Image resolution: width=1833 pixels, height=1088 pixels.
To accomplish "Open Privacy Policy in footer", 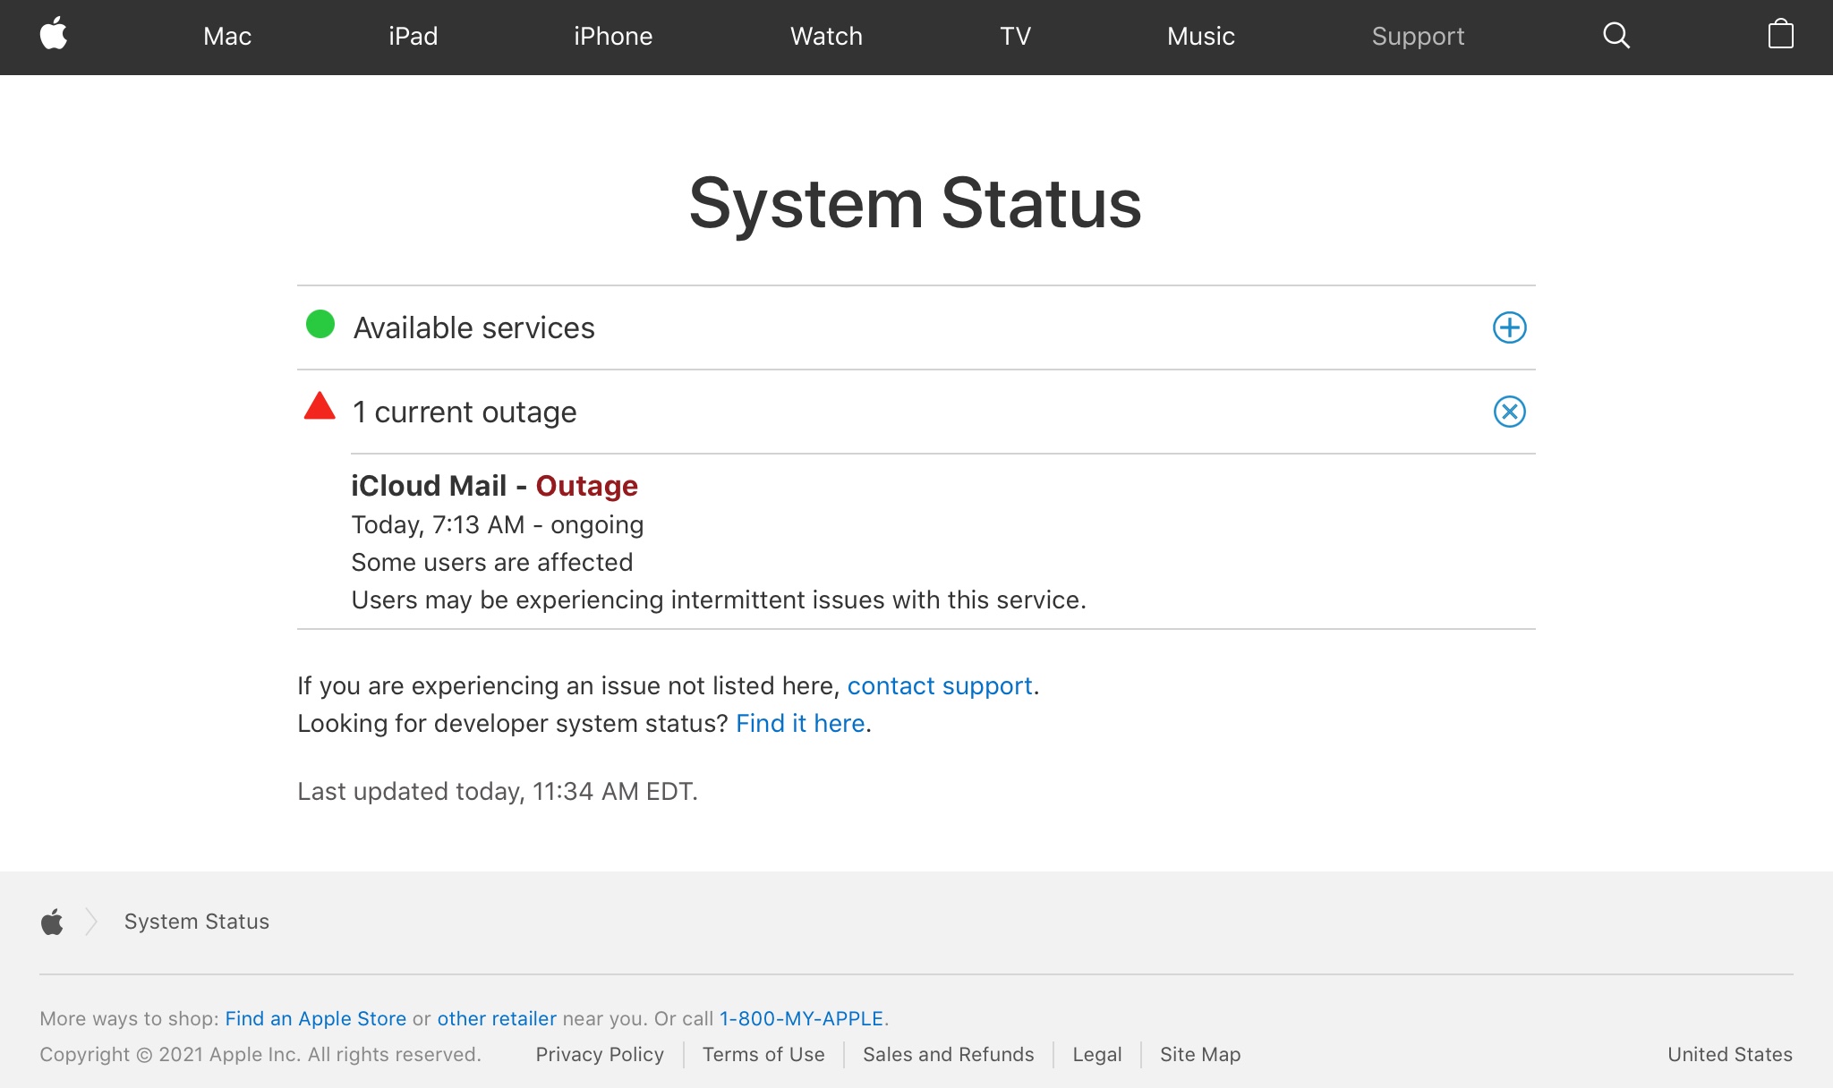I will pos(600,1054).
